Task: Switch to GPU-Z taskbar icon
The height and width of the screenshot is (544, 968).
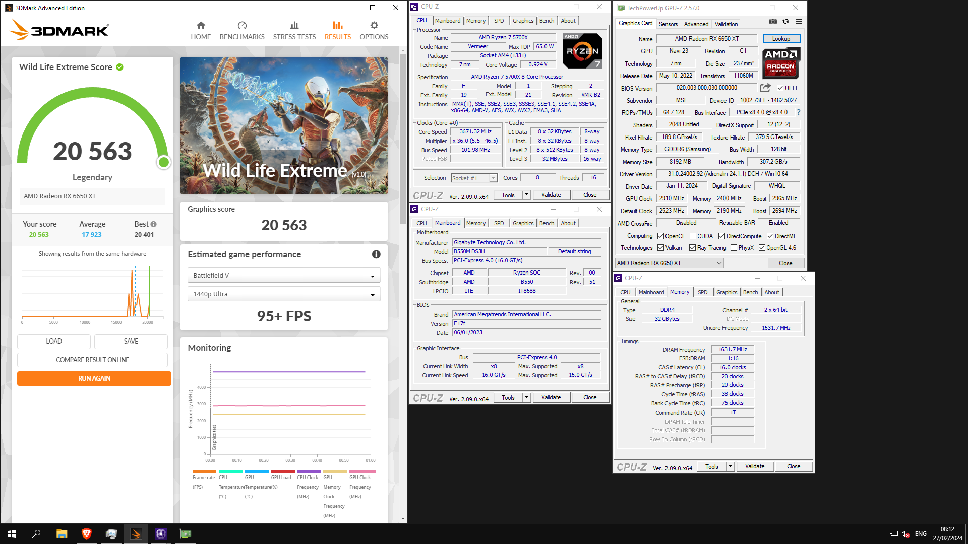Action: click(186, 534)
